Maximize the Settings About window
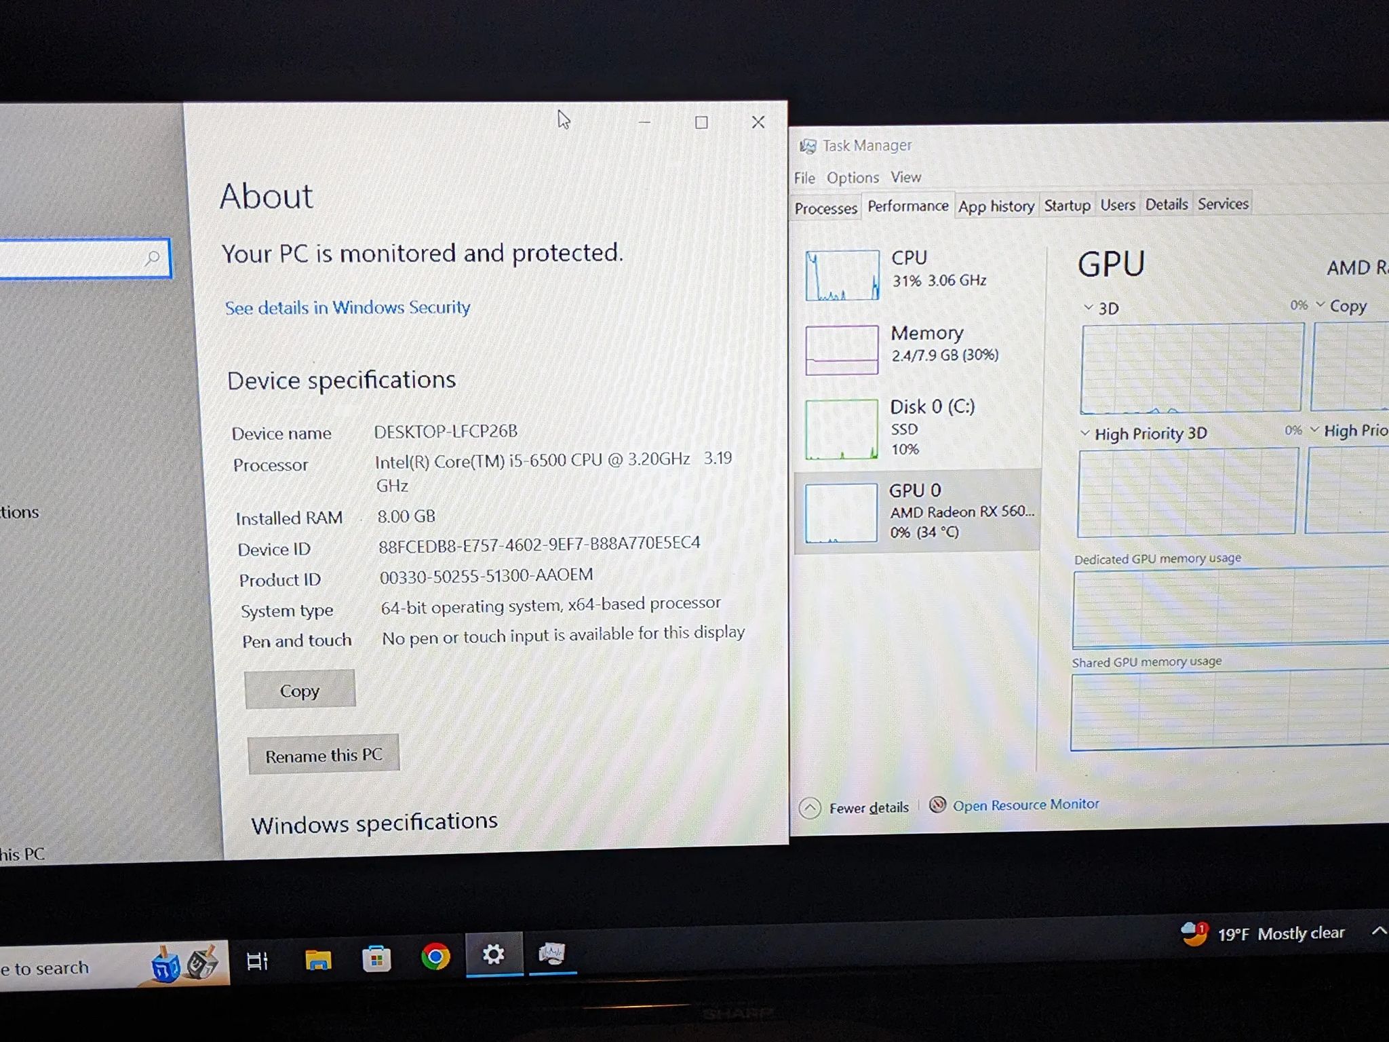 [701, 123]
